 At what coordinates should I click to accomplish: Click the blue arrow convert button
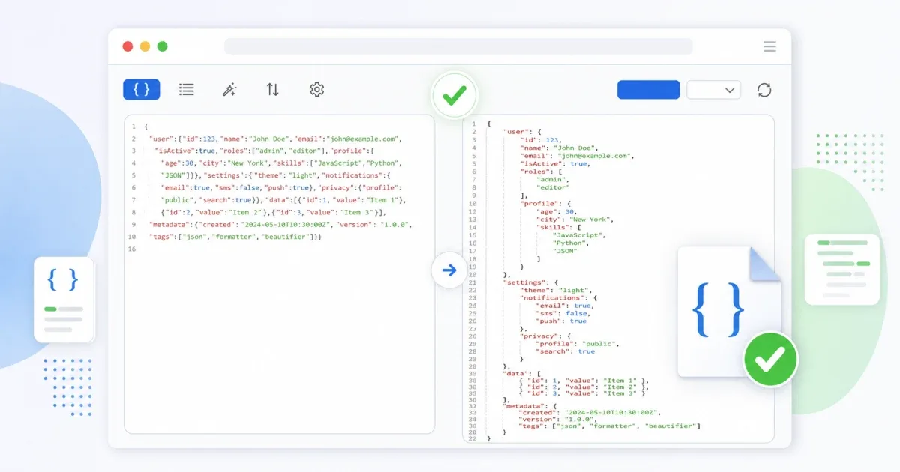pos(449,270)
